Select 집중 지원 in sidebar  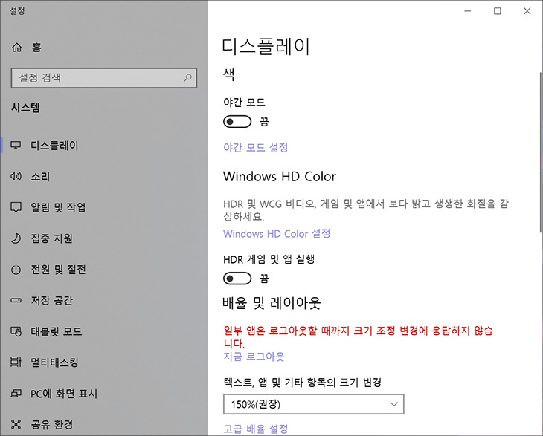pos(104,238)
